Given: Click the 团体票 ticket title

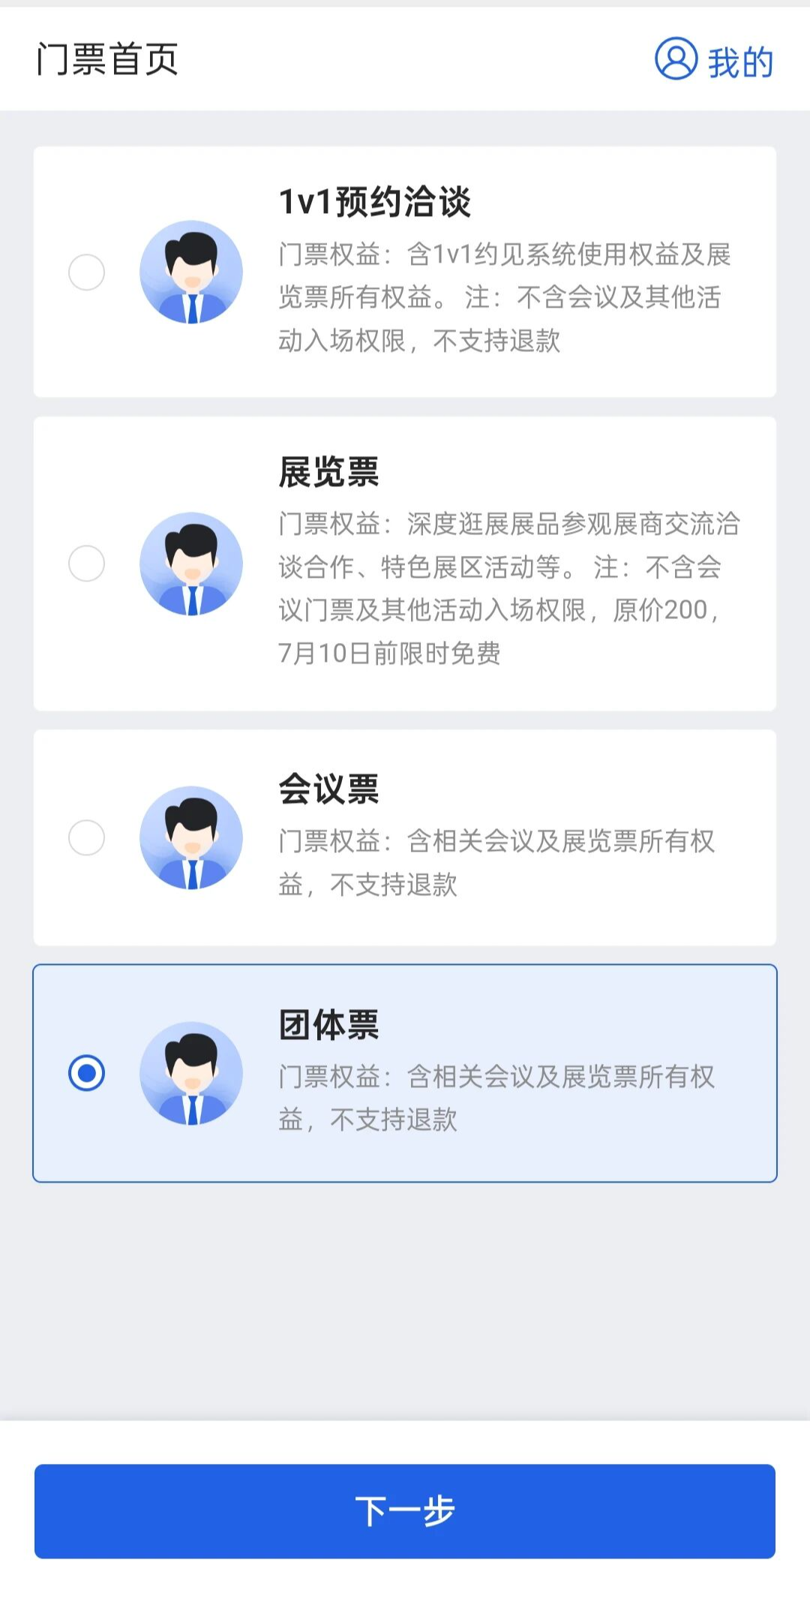Looking at the screenshot, I should [x=328, y=1025].
